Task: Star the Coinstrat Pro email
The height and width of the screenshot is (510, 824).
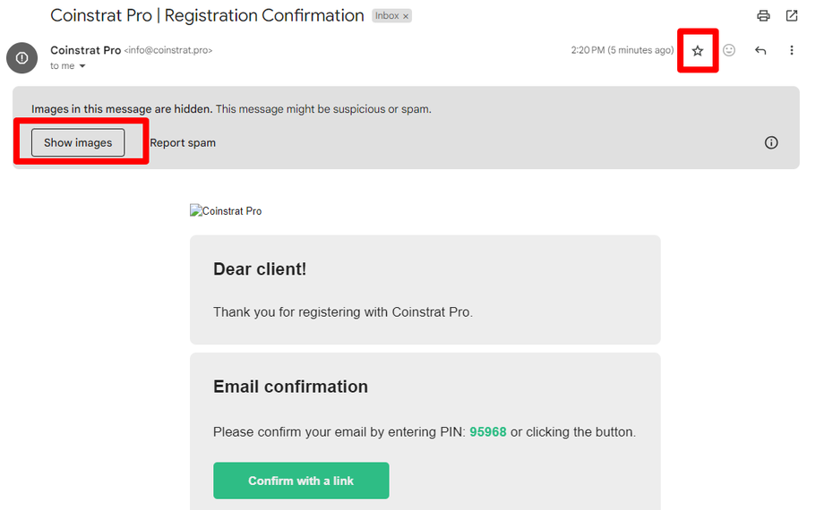Action: click(x=698, y=51)
